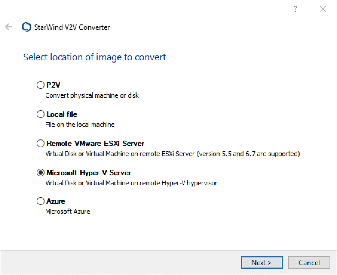Click the Next button
The image size is (337, 275).
[262, 262]
